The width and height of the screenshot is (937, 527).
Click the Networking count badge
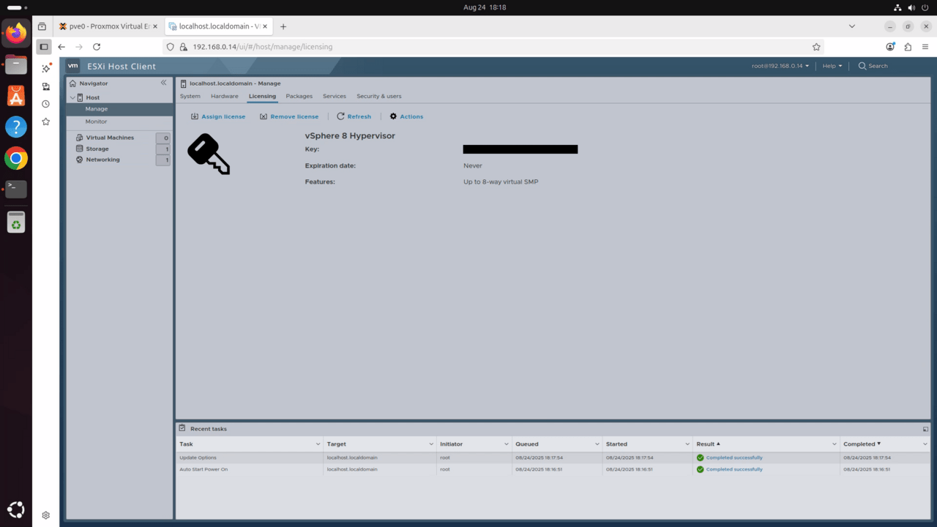pos(163,160)
